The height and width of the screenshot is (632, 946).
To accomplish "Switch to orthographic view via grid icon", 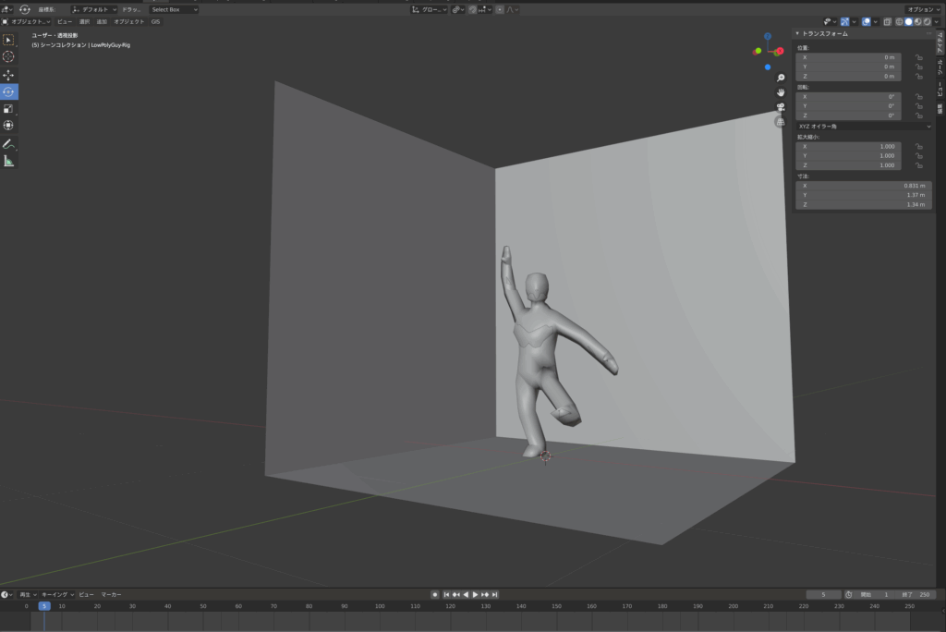I will 781,121.
